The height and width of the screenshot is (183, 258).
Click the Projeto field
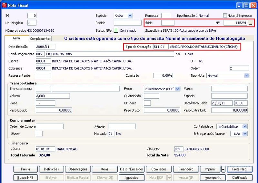point(122,126)
